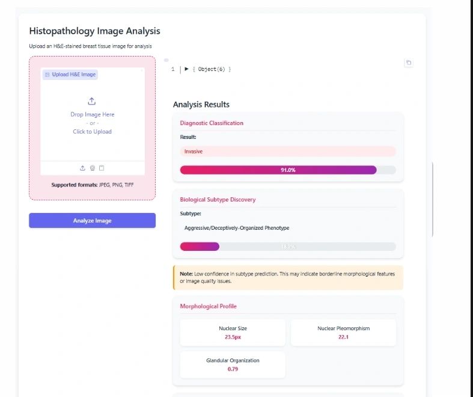Click the 'Analysis Results' heading

click(x=201, y=105)
